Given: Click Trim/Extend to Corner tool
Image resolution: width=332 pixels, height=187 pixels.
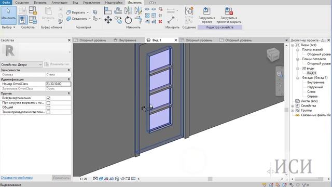Looking at the screenshot, I should tap(139, 20).
